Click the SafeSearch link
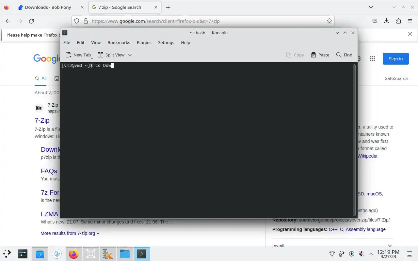 [x=396, y=78]
